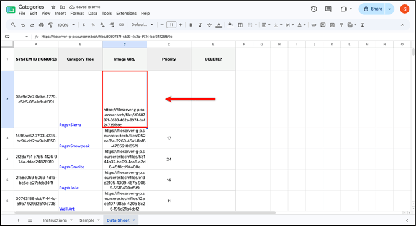Open the Google Sheets home logo

point(11,9)
